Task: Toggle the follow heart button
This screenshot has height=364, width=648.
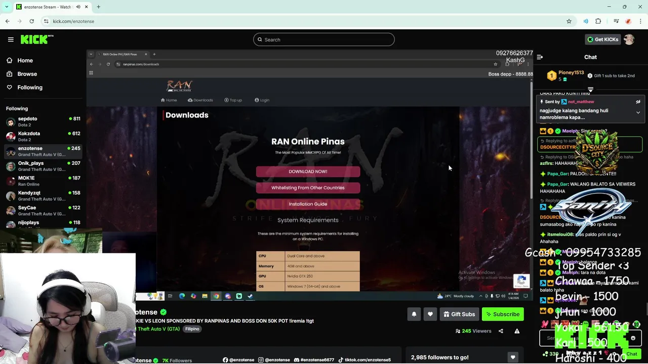Action: pos(430,314)
